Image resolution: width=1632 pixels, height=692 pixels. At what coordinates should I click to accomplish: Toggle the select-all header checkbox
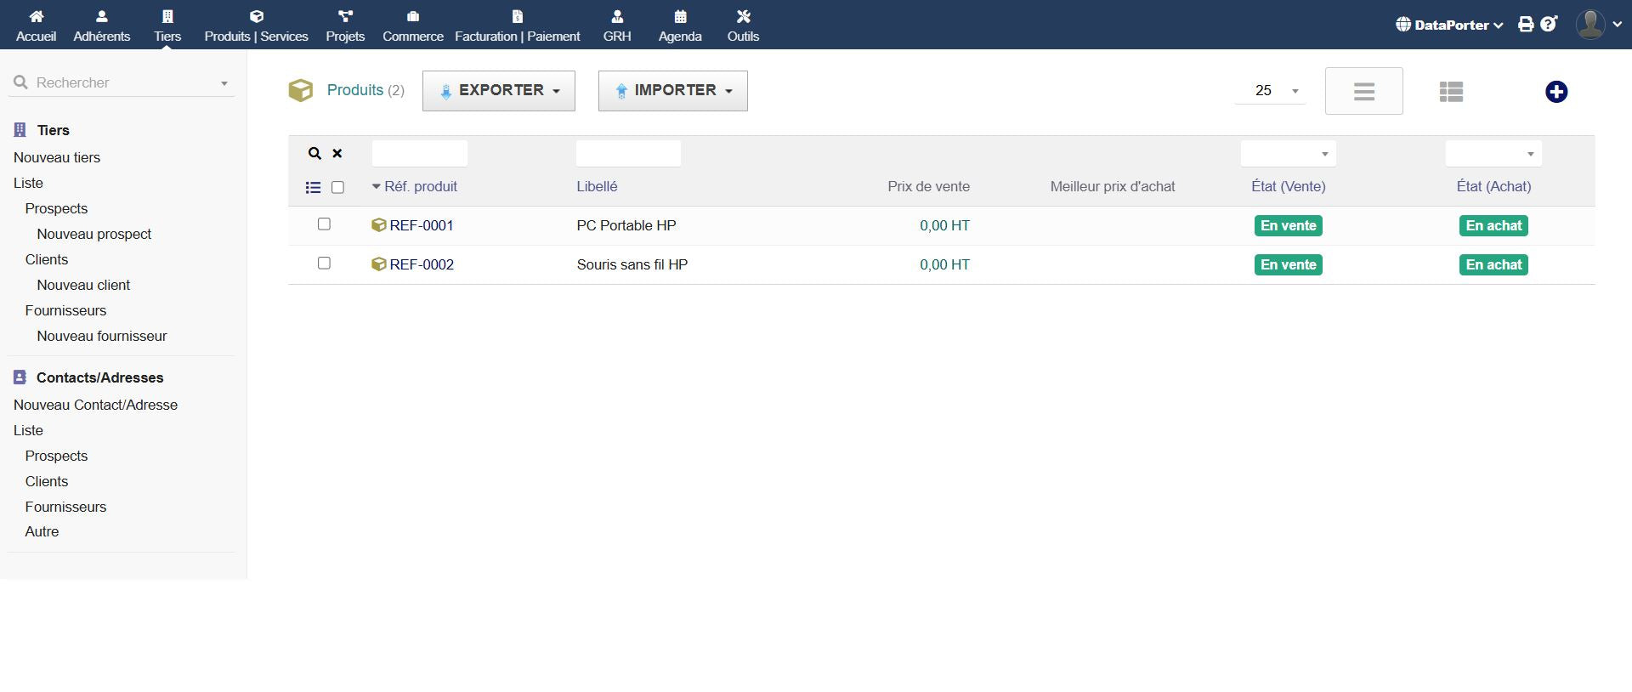point(337,188)
